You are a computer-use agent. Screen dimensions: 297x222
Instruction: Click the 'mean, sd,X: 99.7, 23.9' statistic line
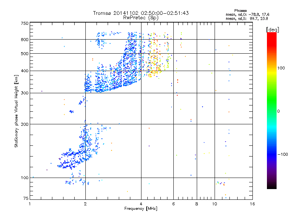tap(247, 18)
